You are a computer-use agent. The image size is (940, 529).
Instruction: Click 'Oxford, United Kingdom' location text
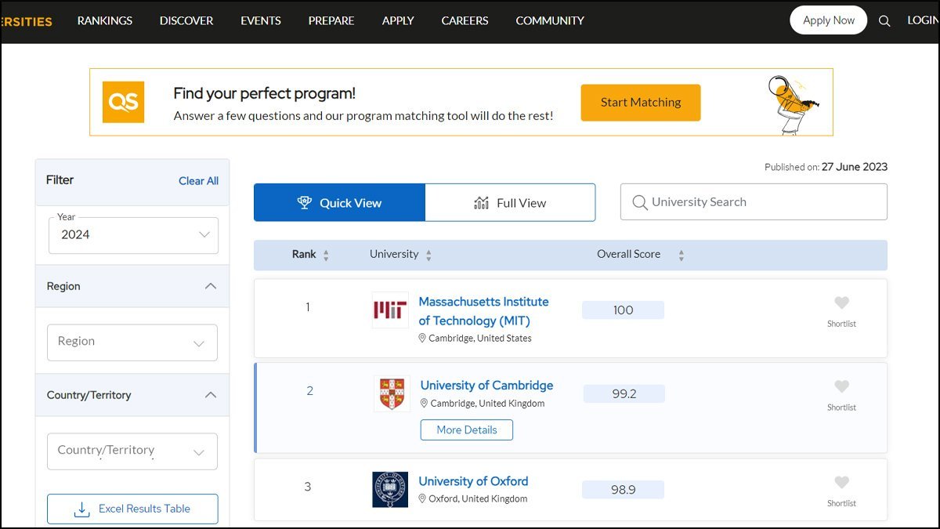coord(478,499)
